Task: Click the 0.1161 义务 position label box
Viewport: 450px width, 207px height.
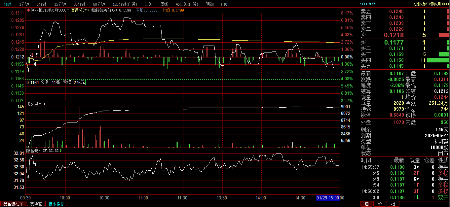Action: [x=56, y=83]
